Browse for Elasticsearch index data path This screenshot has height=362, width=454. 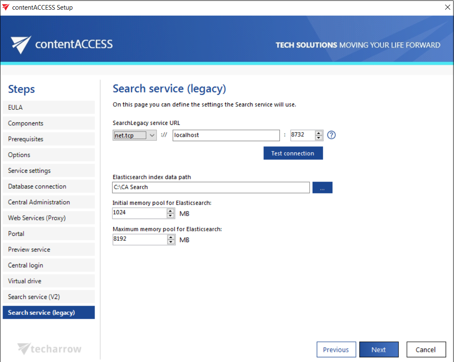tap(322, 188)
